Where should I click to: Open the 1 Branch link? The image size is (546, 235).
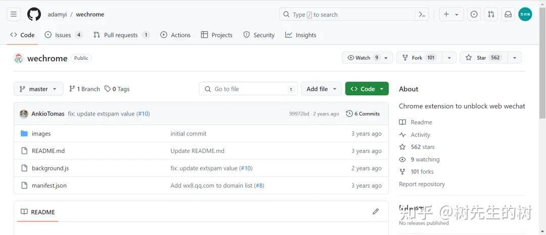click(x=84, y=89)
